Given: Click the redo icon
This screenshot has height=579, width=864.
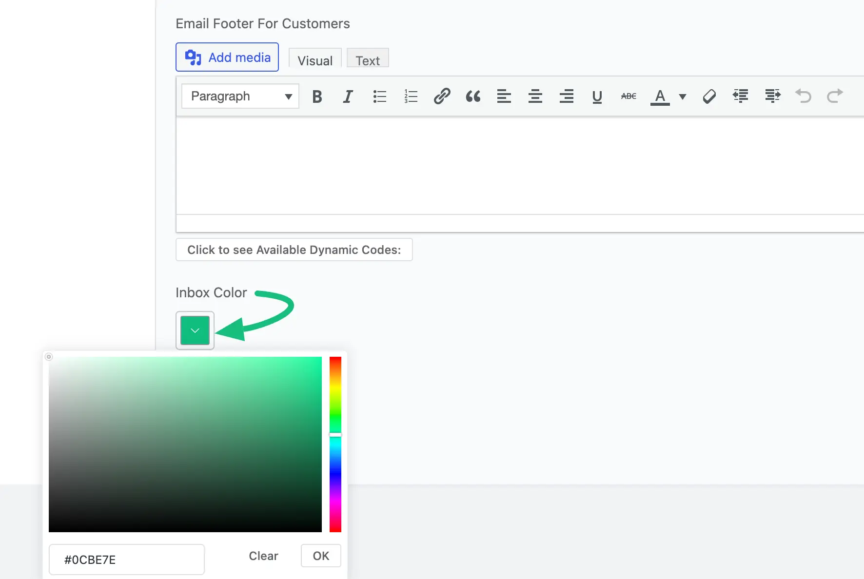Looking at the screenshot, I should [x=835, y=96].
